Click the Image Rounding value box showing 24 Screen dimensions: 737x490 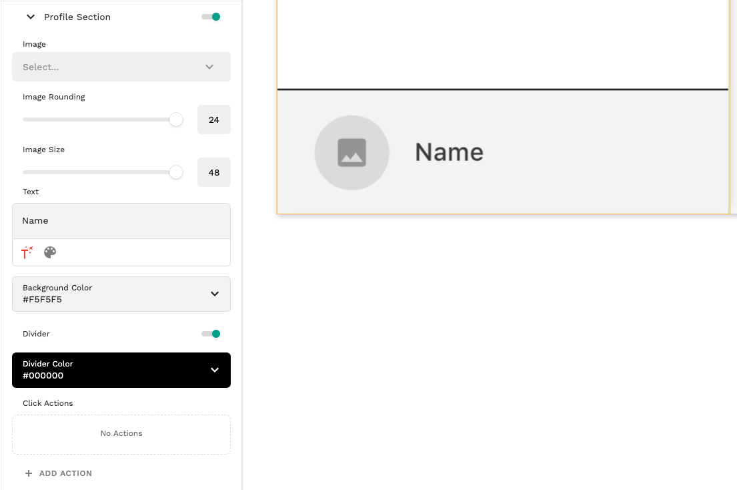[213, 119]
